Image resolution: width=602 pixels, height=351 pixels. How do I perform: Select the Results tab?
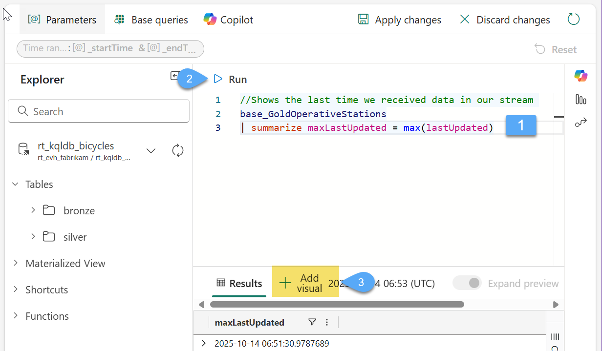(239, 283)
